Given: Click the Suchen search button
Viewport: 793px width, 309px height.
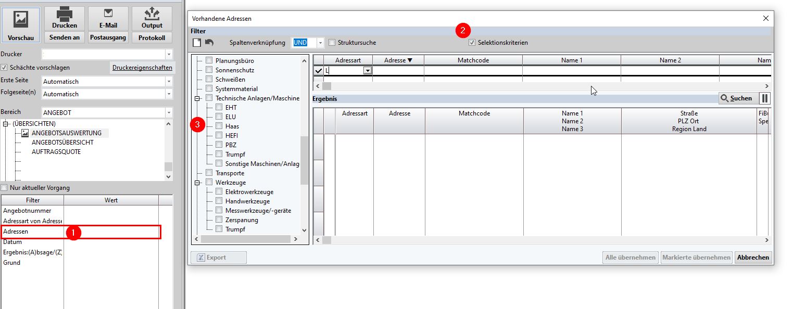Looking at the screenshot, I should tap(736, 98).
